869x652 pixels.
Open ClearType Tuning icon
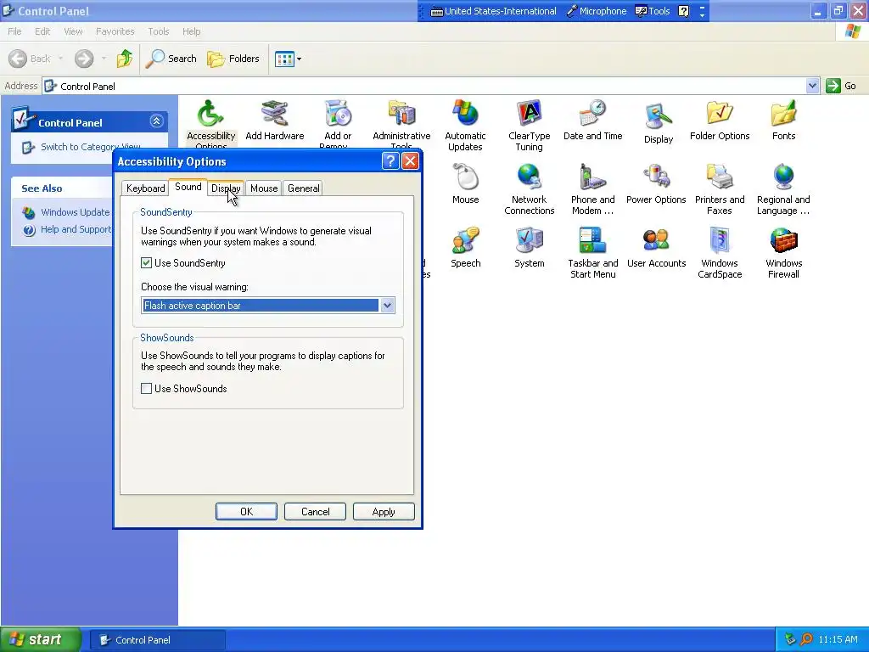click(529, 126)
